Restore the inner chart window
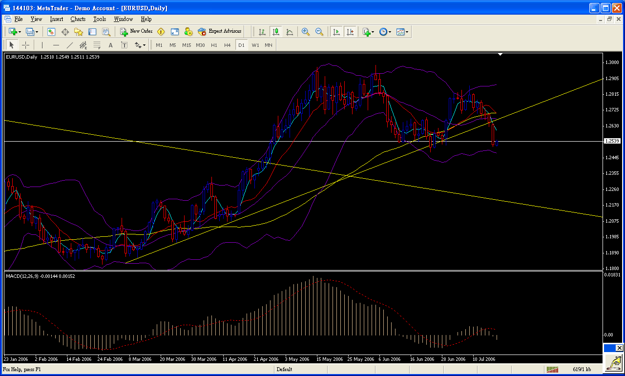The height and width of the screenshot is (376, 625). click(x=610, y=19)
